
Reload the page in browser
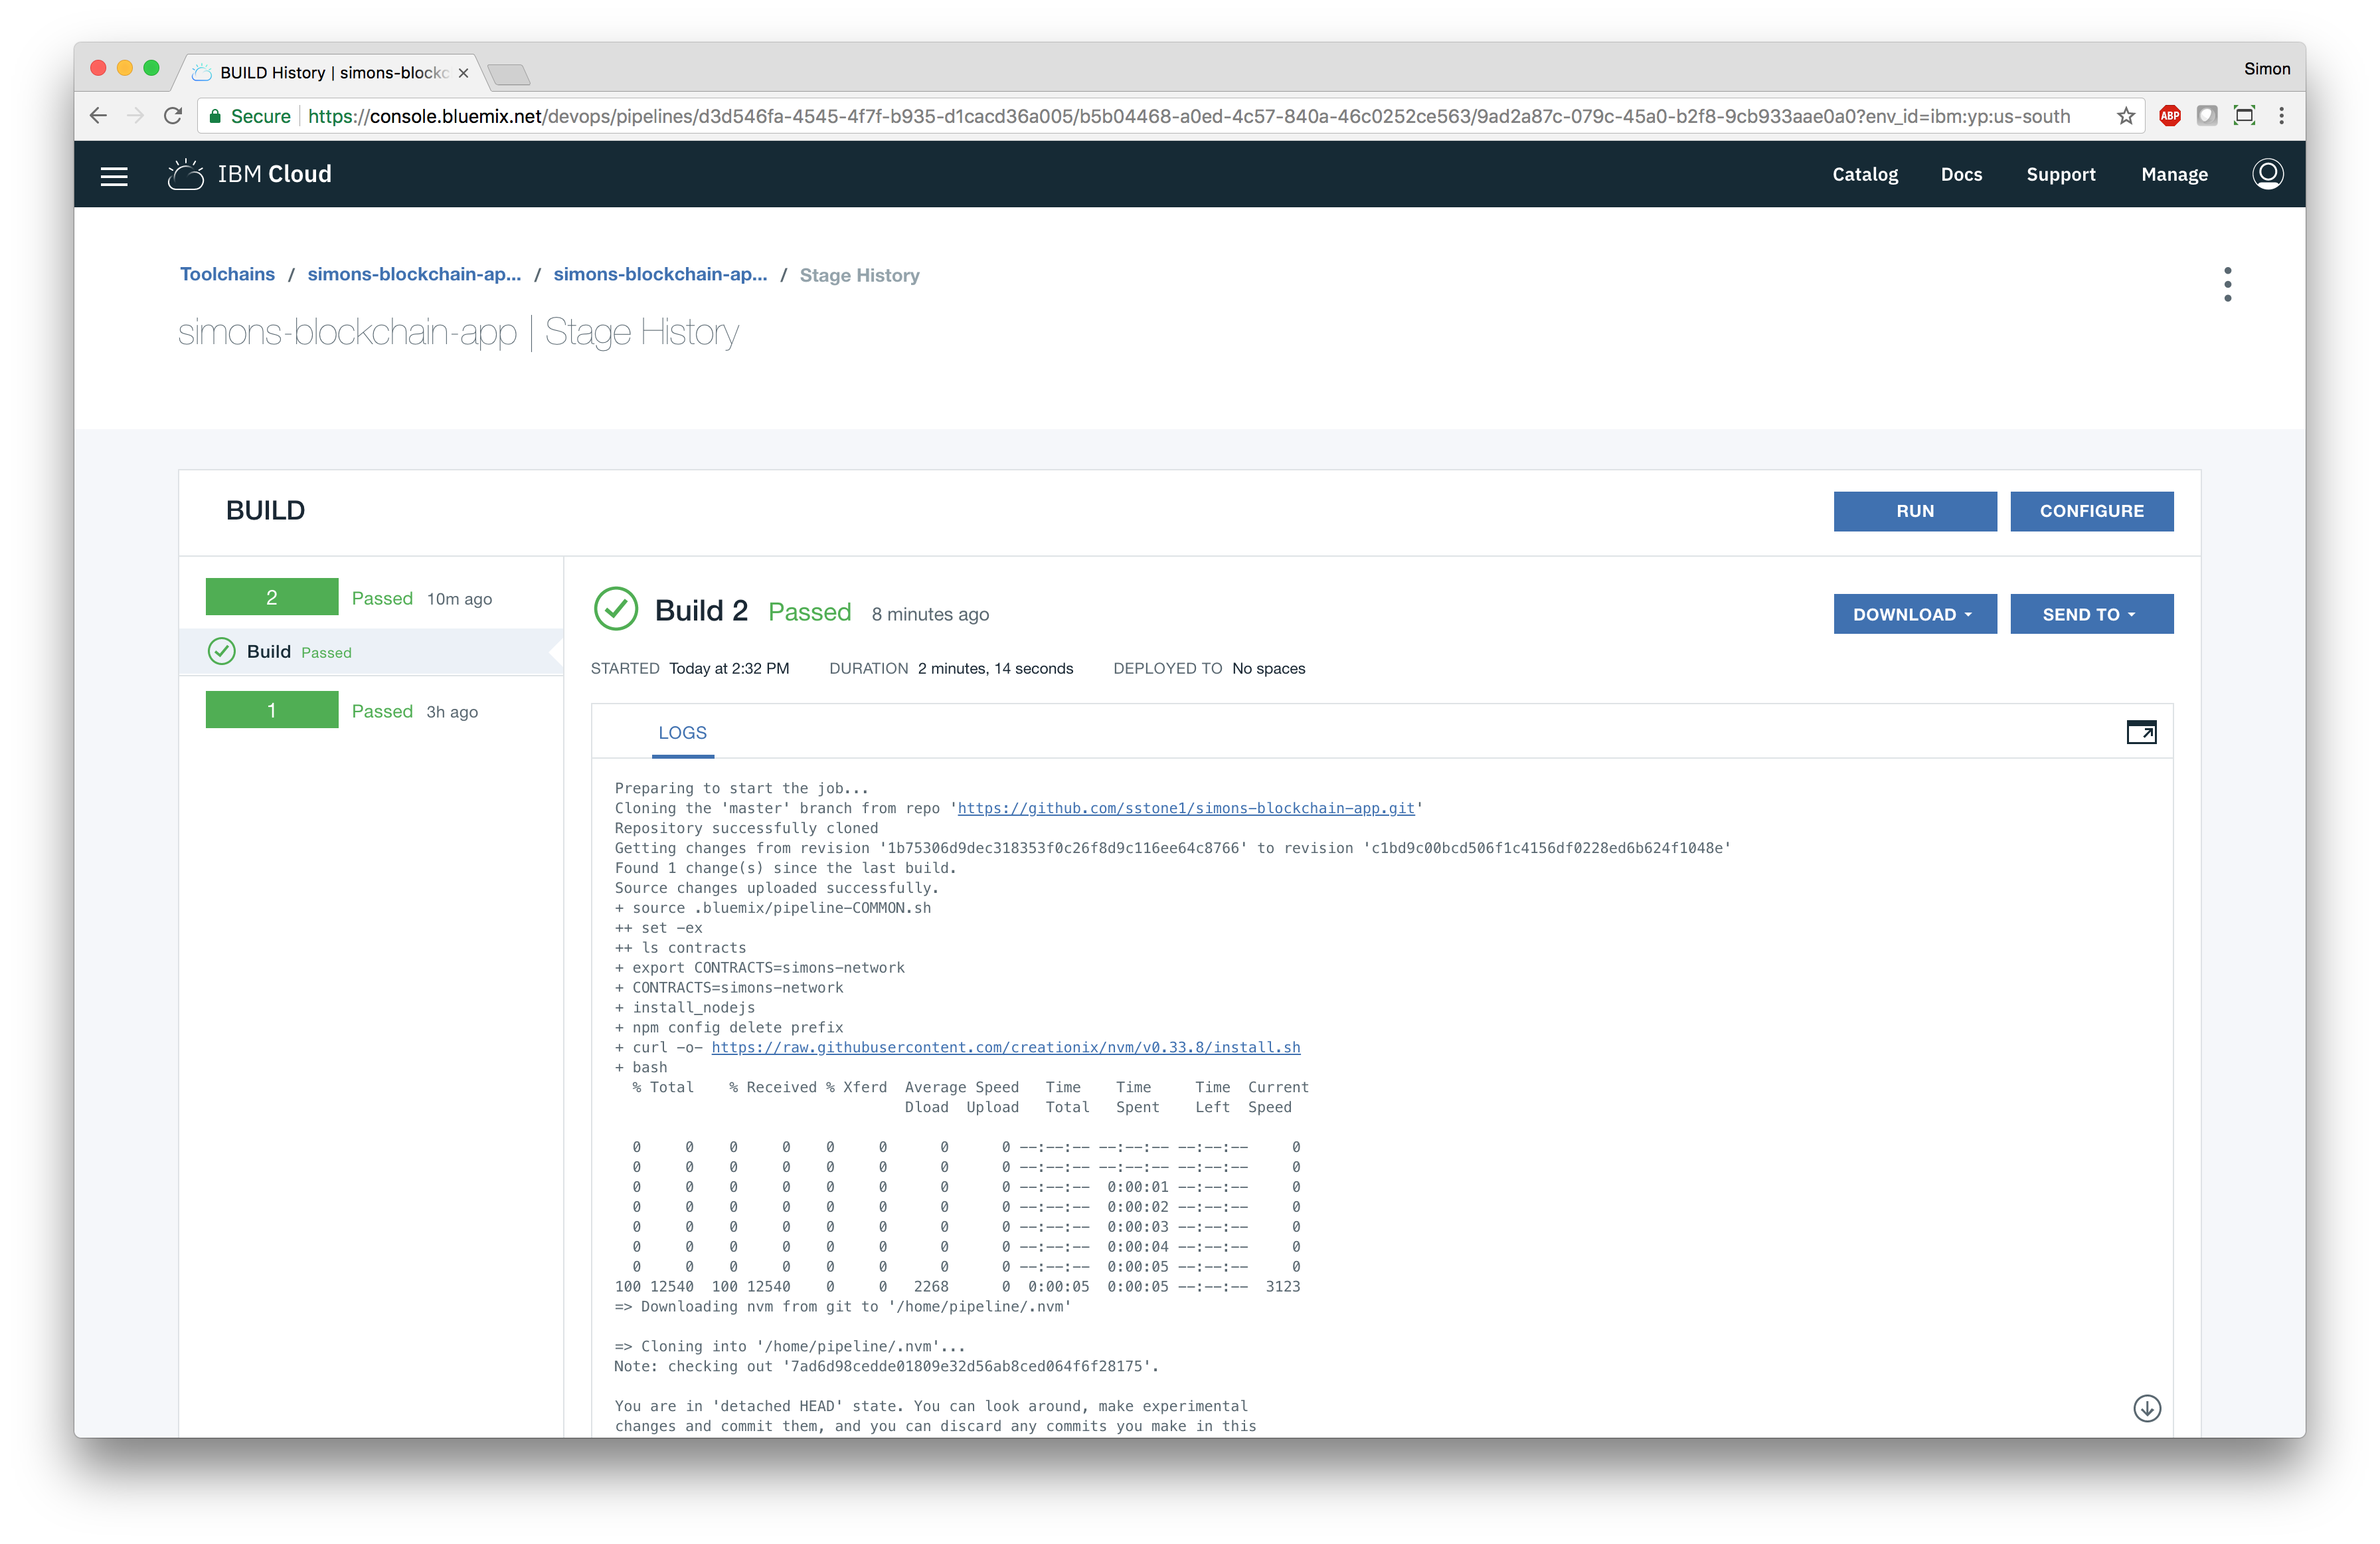point(173,116)
